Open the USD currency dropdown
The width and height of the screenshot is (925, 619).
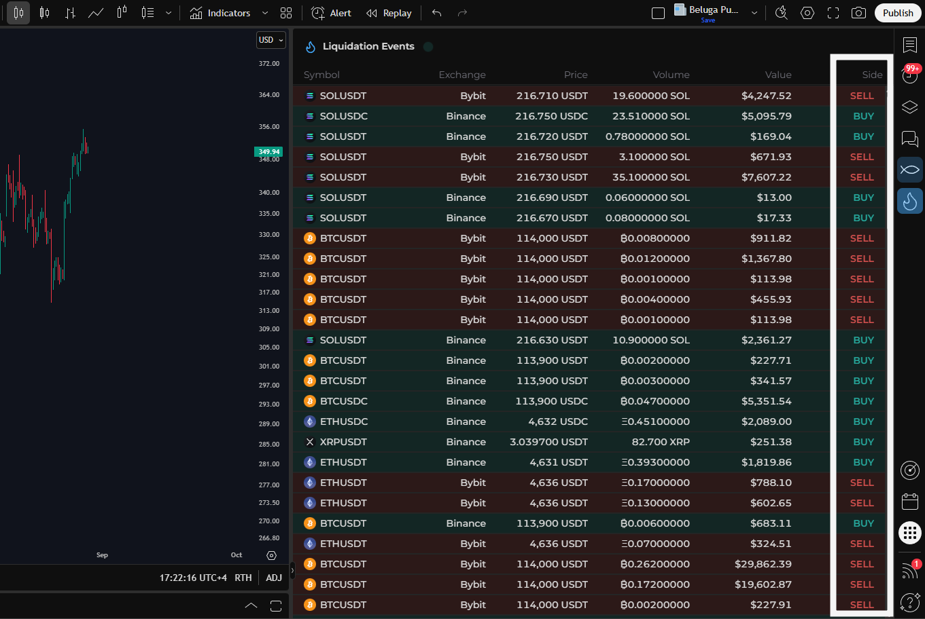[x=270, y=40]
